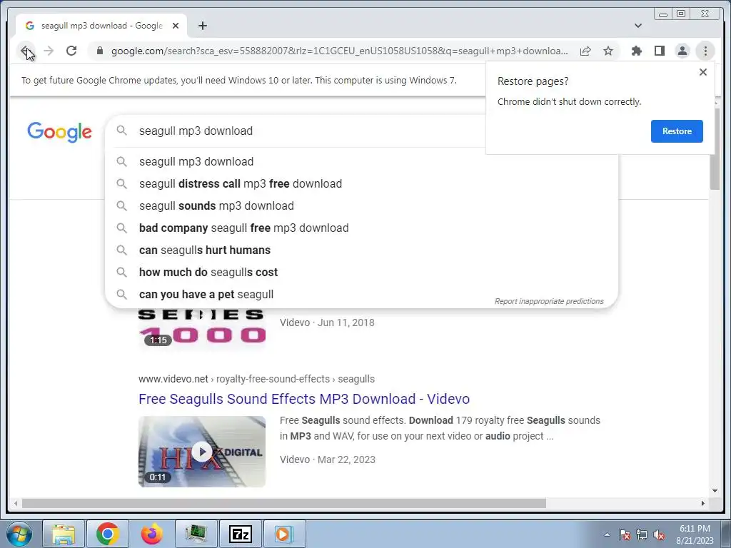Expand the tab search chevron
The height and width of the screenshot is (548, 731).
637,26
